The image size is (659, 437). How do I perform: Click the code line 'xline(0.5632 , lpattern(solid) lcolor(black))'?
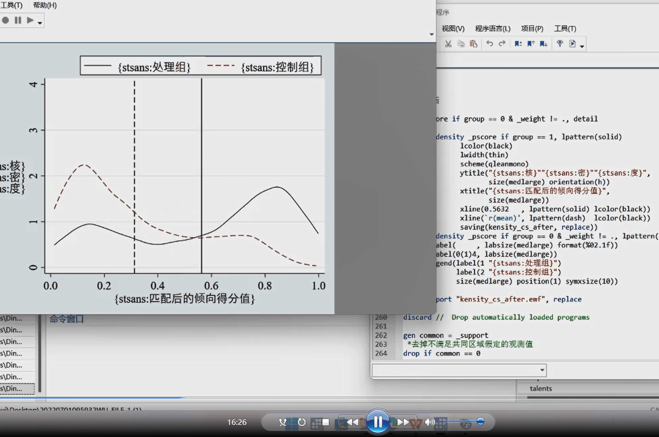pyautogui.click(x=555, y=209)
